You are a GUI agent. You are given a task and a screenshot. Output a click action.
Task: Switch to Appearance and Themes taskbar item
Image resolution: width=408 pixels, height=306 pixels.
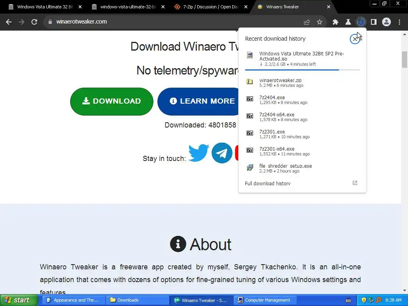coord(74,300)
